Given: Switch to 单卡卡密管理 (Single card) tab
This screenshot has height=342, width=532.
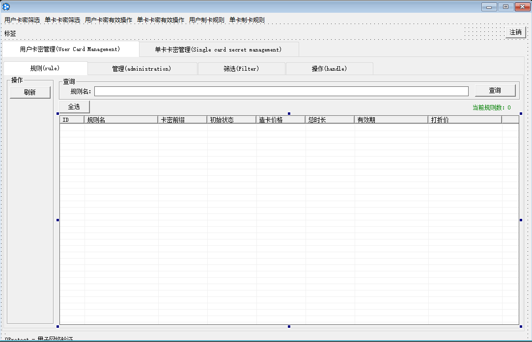Looking at the screenshot, I should [219, 50].
